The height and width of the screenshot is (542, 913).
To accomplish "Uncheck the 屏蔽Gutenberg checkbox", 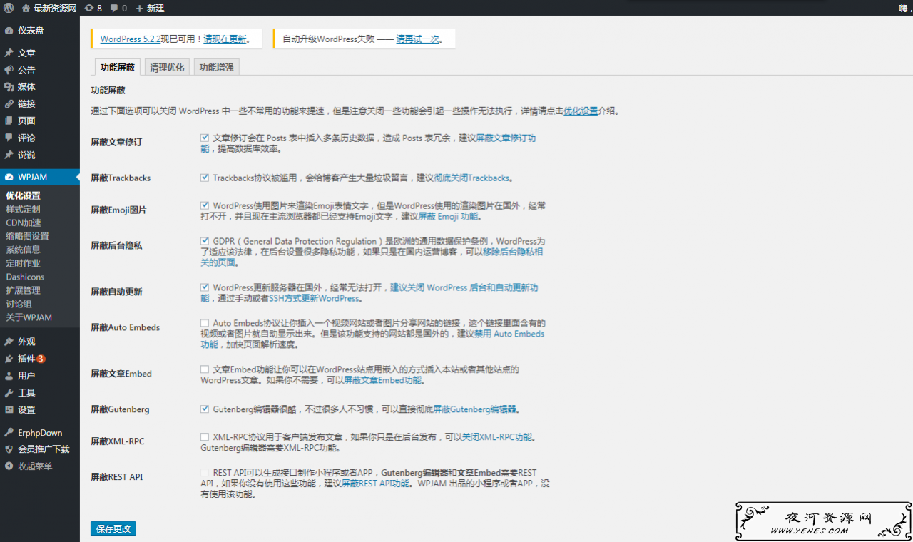I will tap(205, 409).
